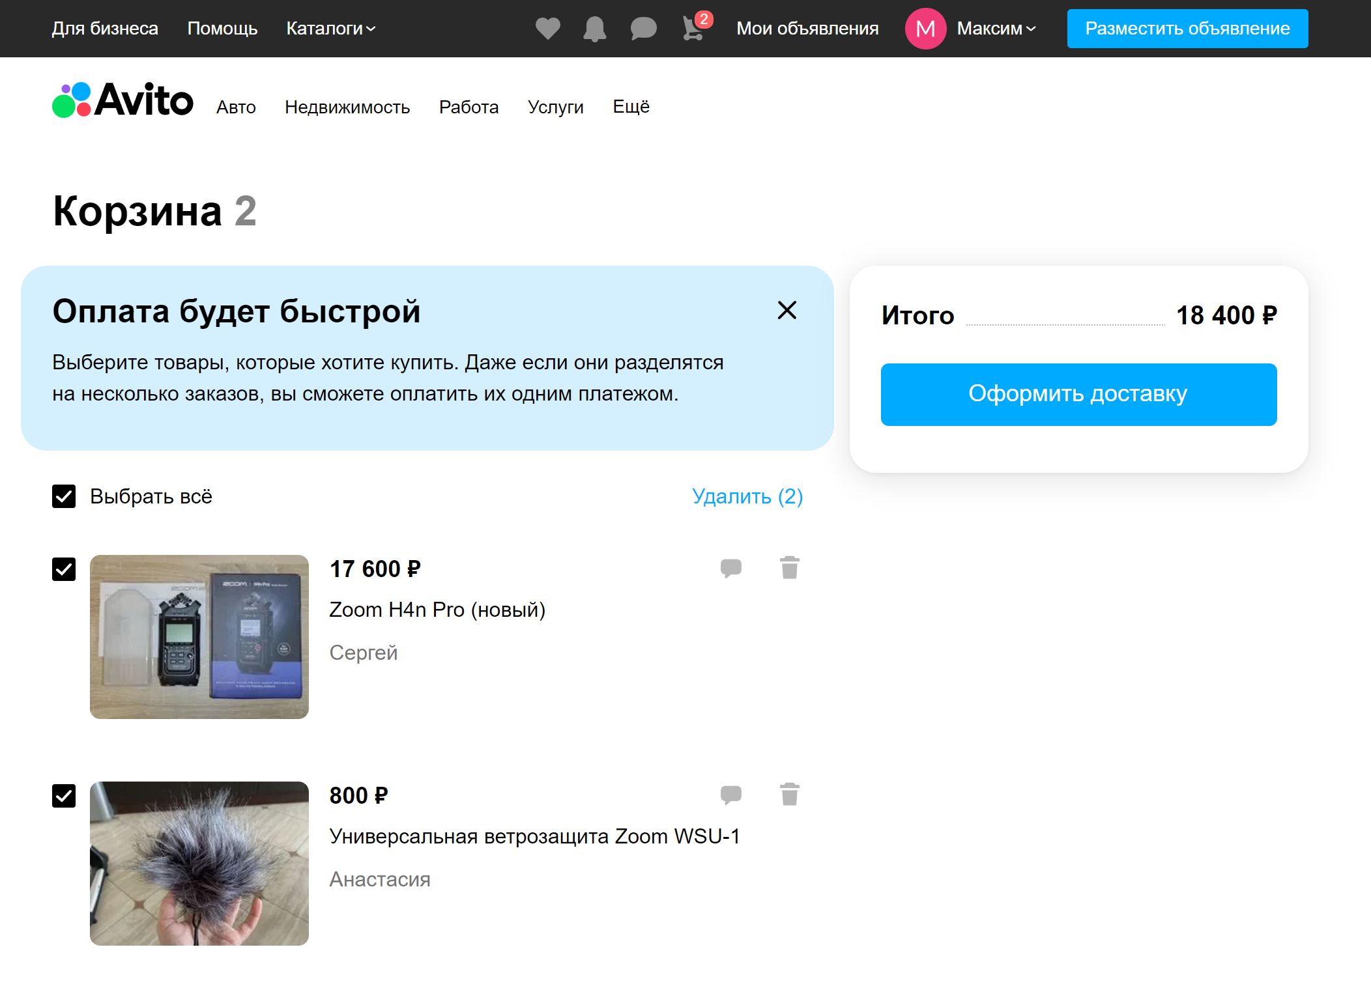Expand the Каталоги dropdown
The height and width of the screenshot is (1003, 1371).
point(331,29)
